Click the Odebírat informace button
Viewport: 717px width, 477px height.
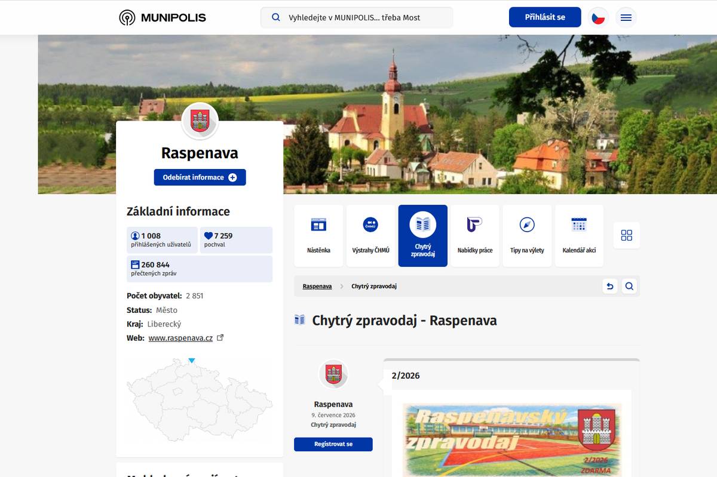coord(200,177)
